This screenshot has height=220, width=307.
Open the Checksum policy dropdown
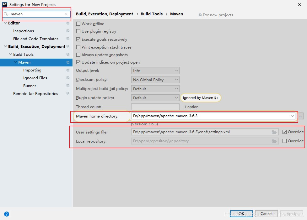point(155,80)
